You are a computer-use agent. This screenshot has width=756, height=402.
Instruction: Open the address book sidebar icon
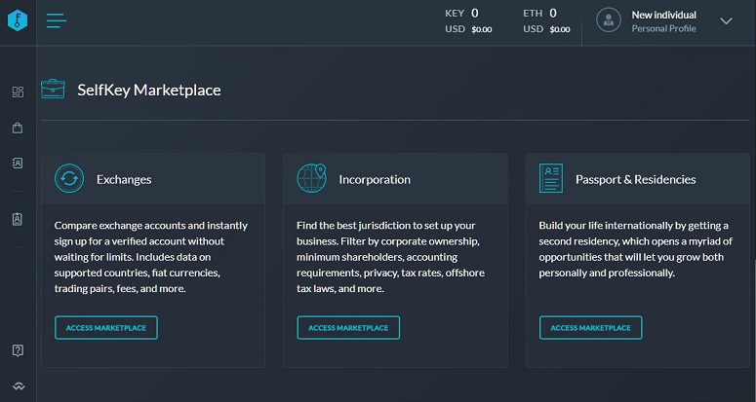(x=18, y=163)
